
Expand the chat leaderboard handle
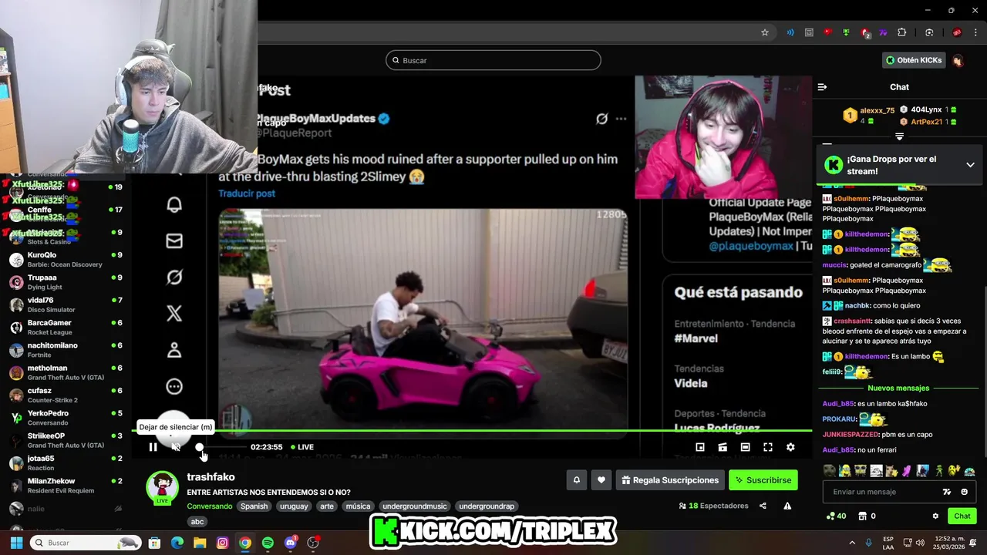pos(899,136)
